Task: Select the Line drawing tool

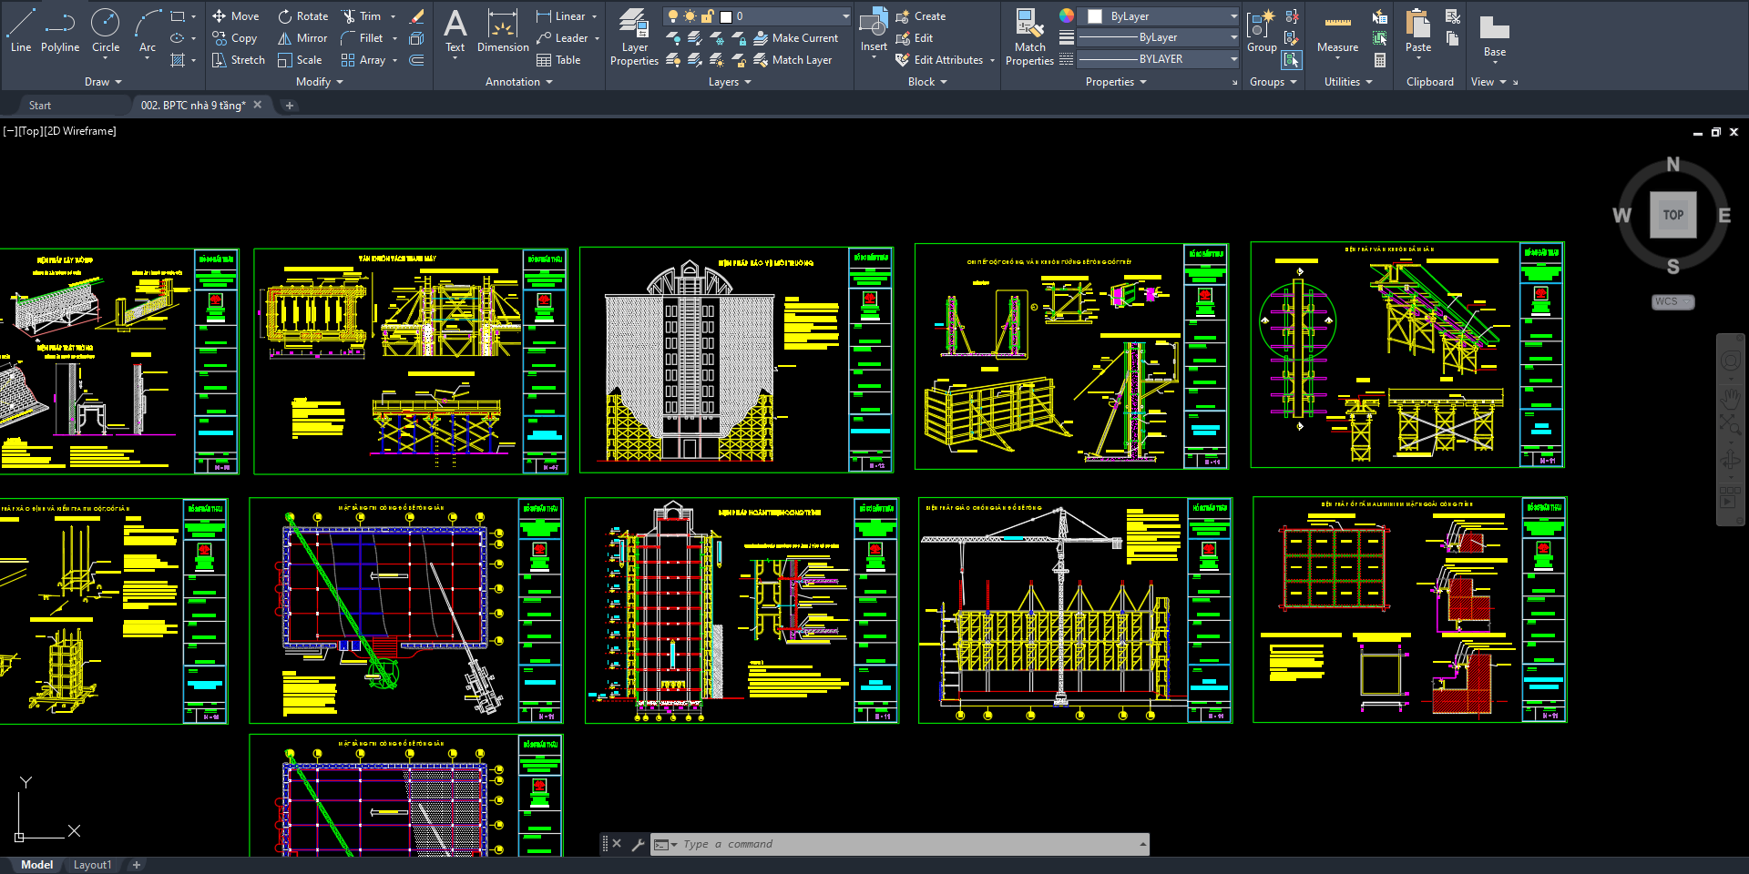Action: click(x=20, y=29)
